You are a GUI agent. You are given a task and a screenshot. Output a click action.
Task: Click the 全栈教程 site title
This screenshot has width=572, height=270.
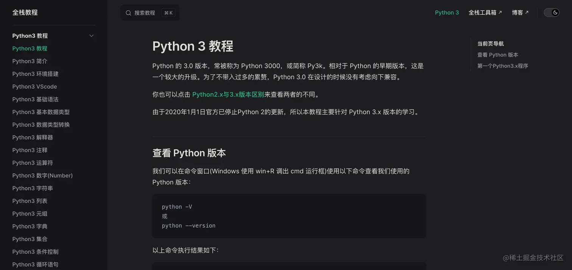25,12
